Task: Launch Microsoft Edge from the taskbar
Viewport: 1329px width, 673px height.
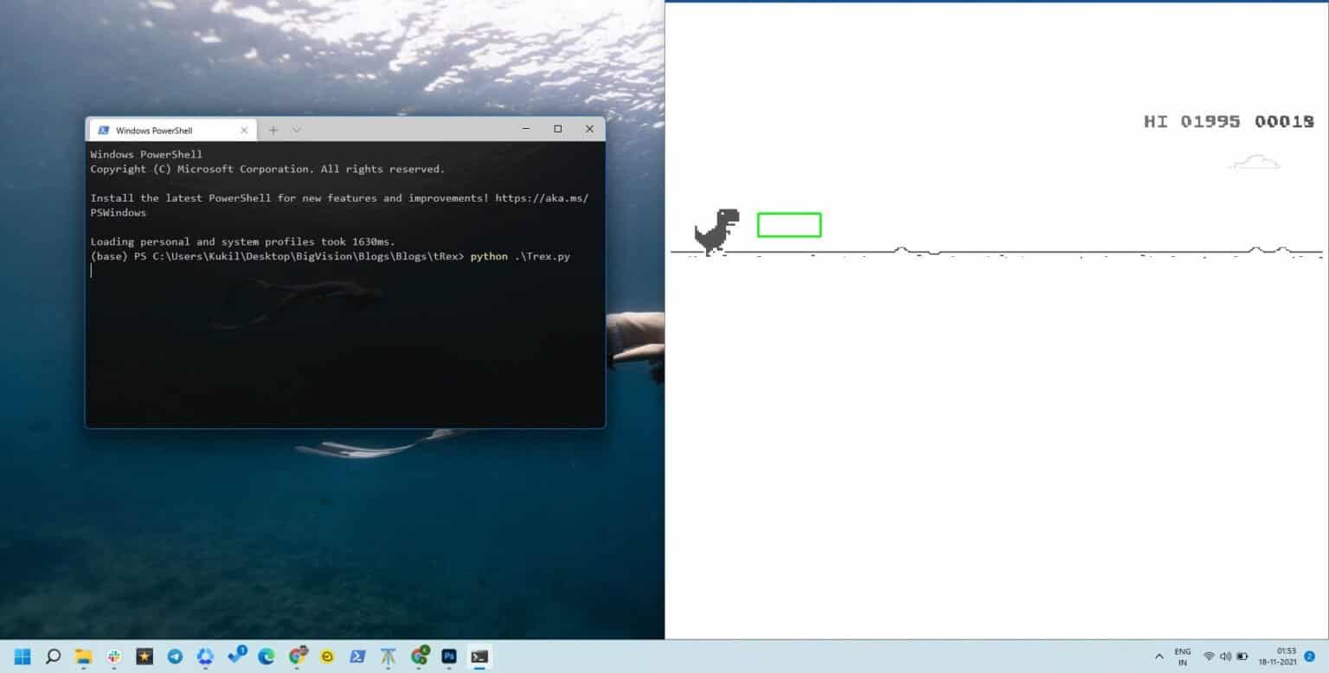Action: (x=266, y=657)
